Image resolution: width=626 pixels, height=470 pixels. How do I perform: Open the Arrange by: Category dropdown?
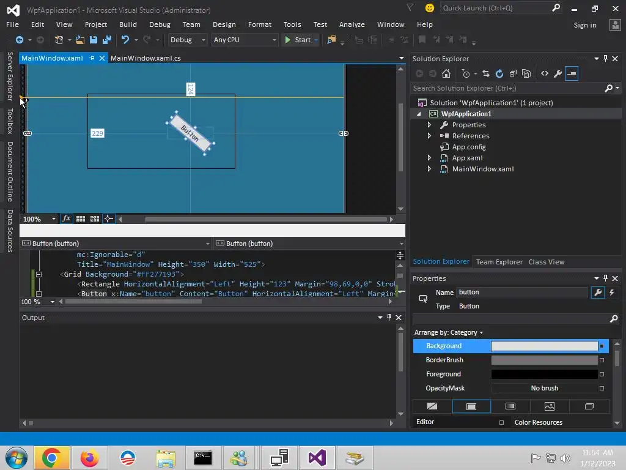tap(449, 332)
